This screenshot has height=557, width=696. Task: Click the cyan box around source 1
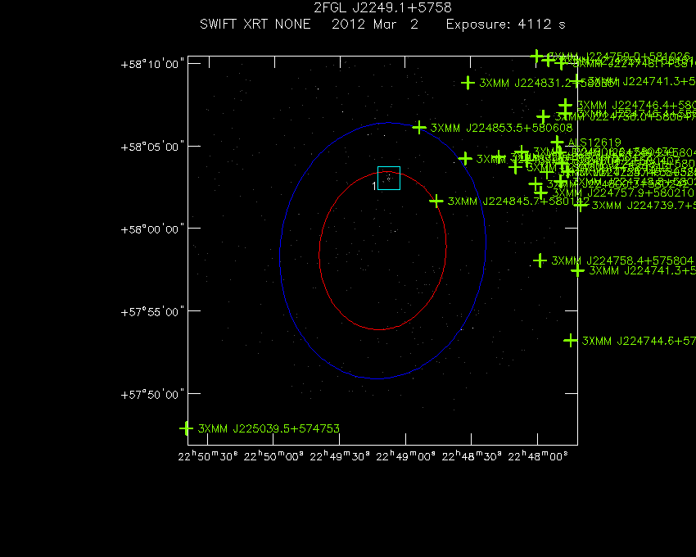click(389, 178)
